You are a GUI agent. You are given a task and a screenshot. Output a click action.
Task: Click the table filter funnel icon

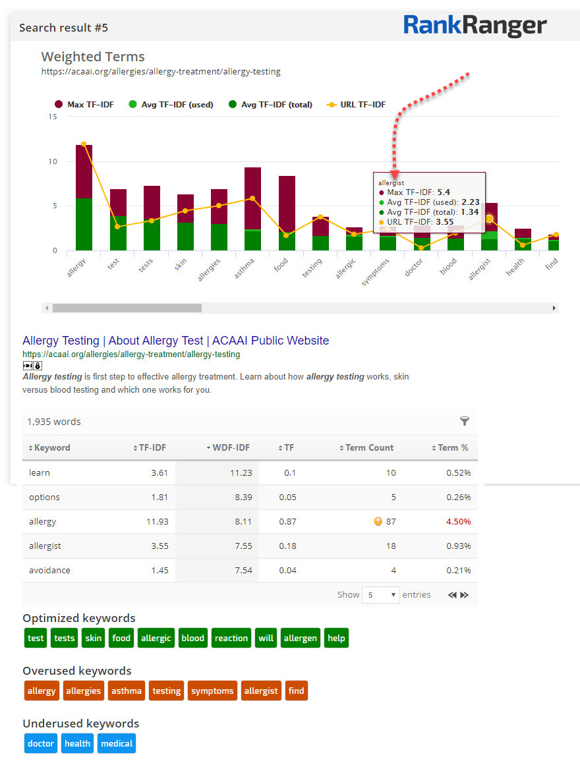coord(464,422)
